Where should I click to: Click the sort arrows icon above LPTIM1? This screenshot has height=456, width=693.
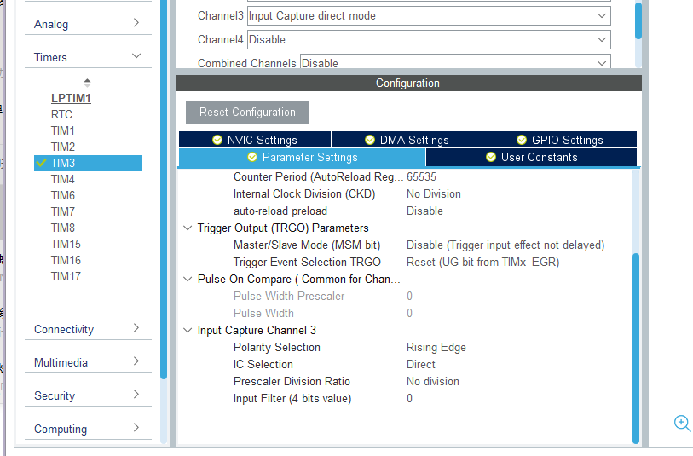(x=87, y=82)
